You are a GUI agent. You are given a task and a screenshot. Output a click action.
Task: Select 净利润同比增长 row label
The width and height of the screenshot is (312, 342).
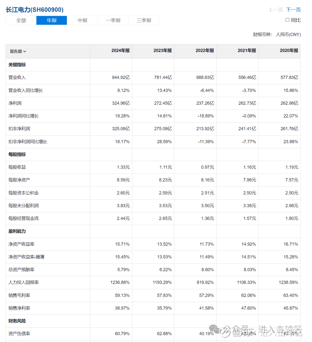point(23,116)
